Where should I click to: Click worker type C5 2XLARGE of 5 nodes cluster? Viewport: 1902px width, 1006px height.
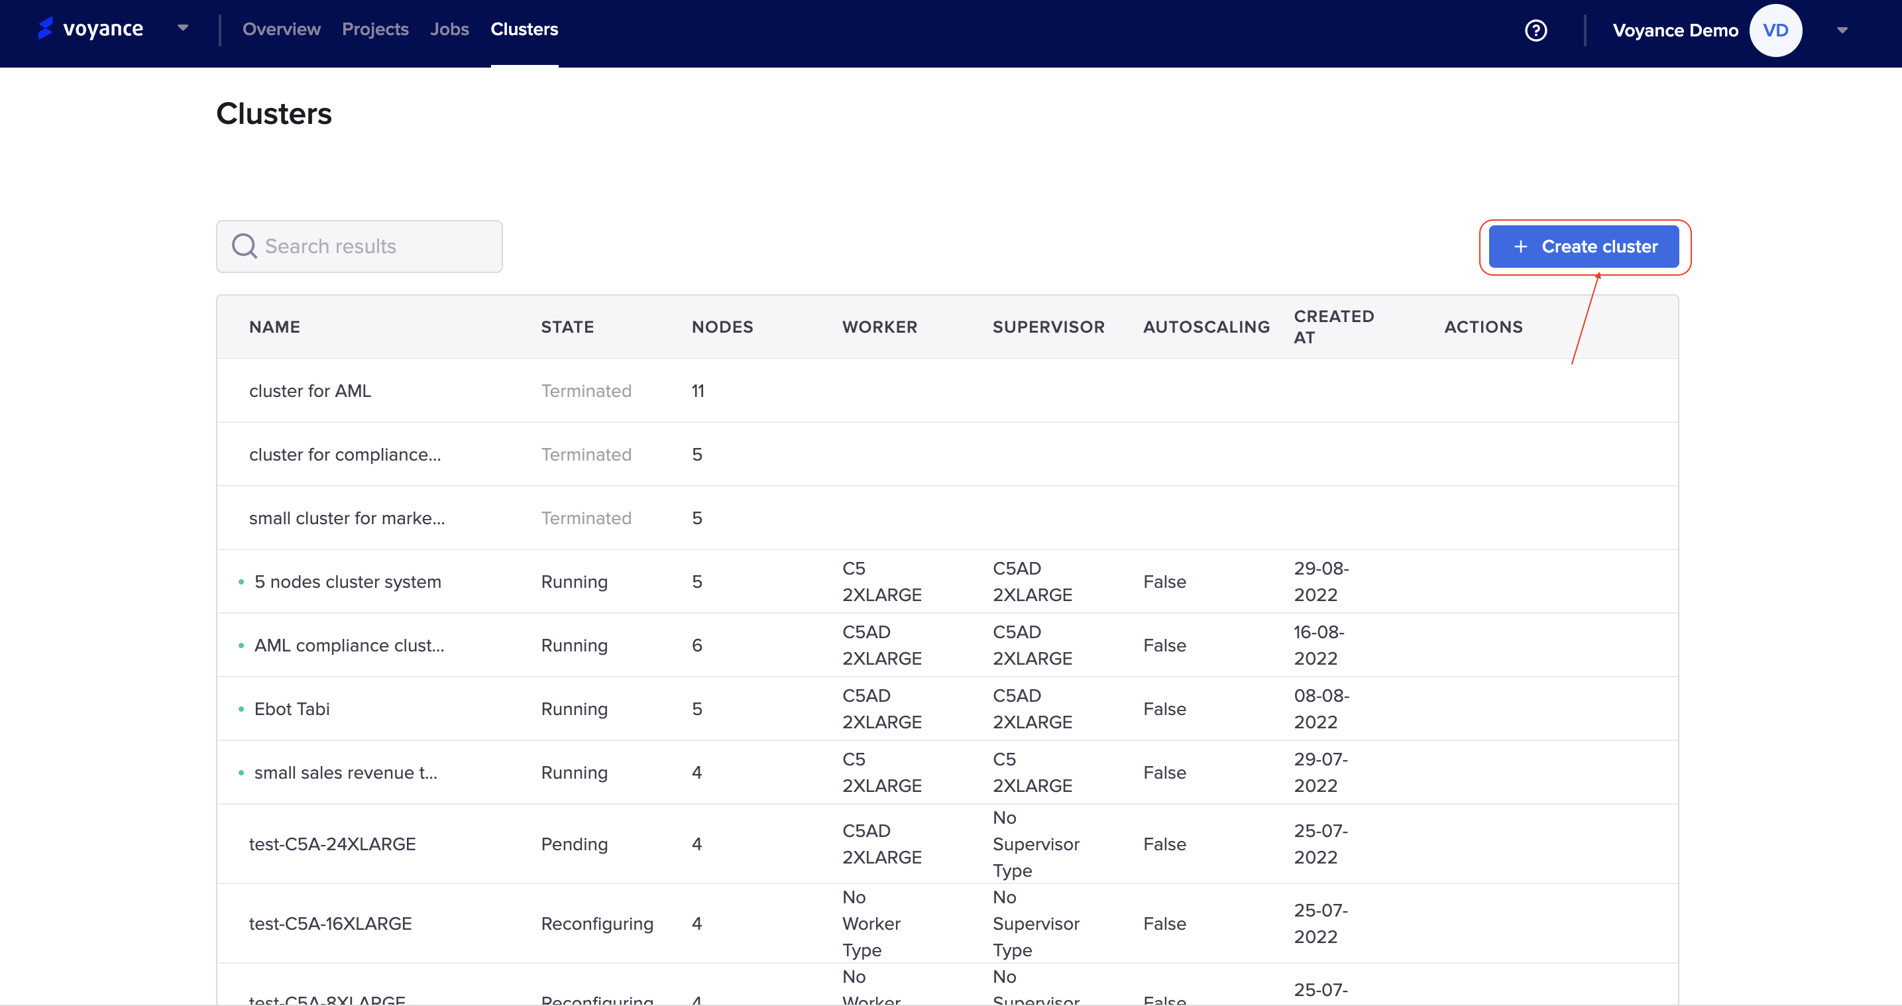[x=881, y=581]
